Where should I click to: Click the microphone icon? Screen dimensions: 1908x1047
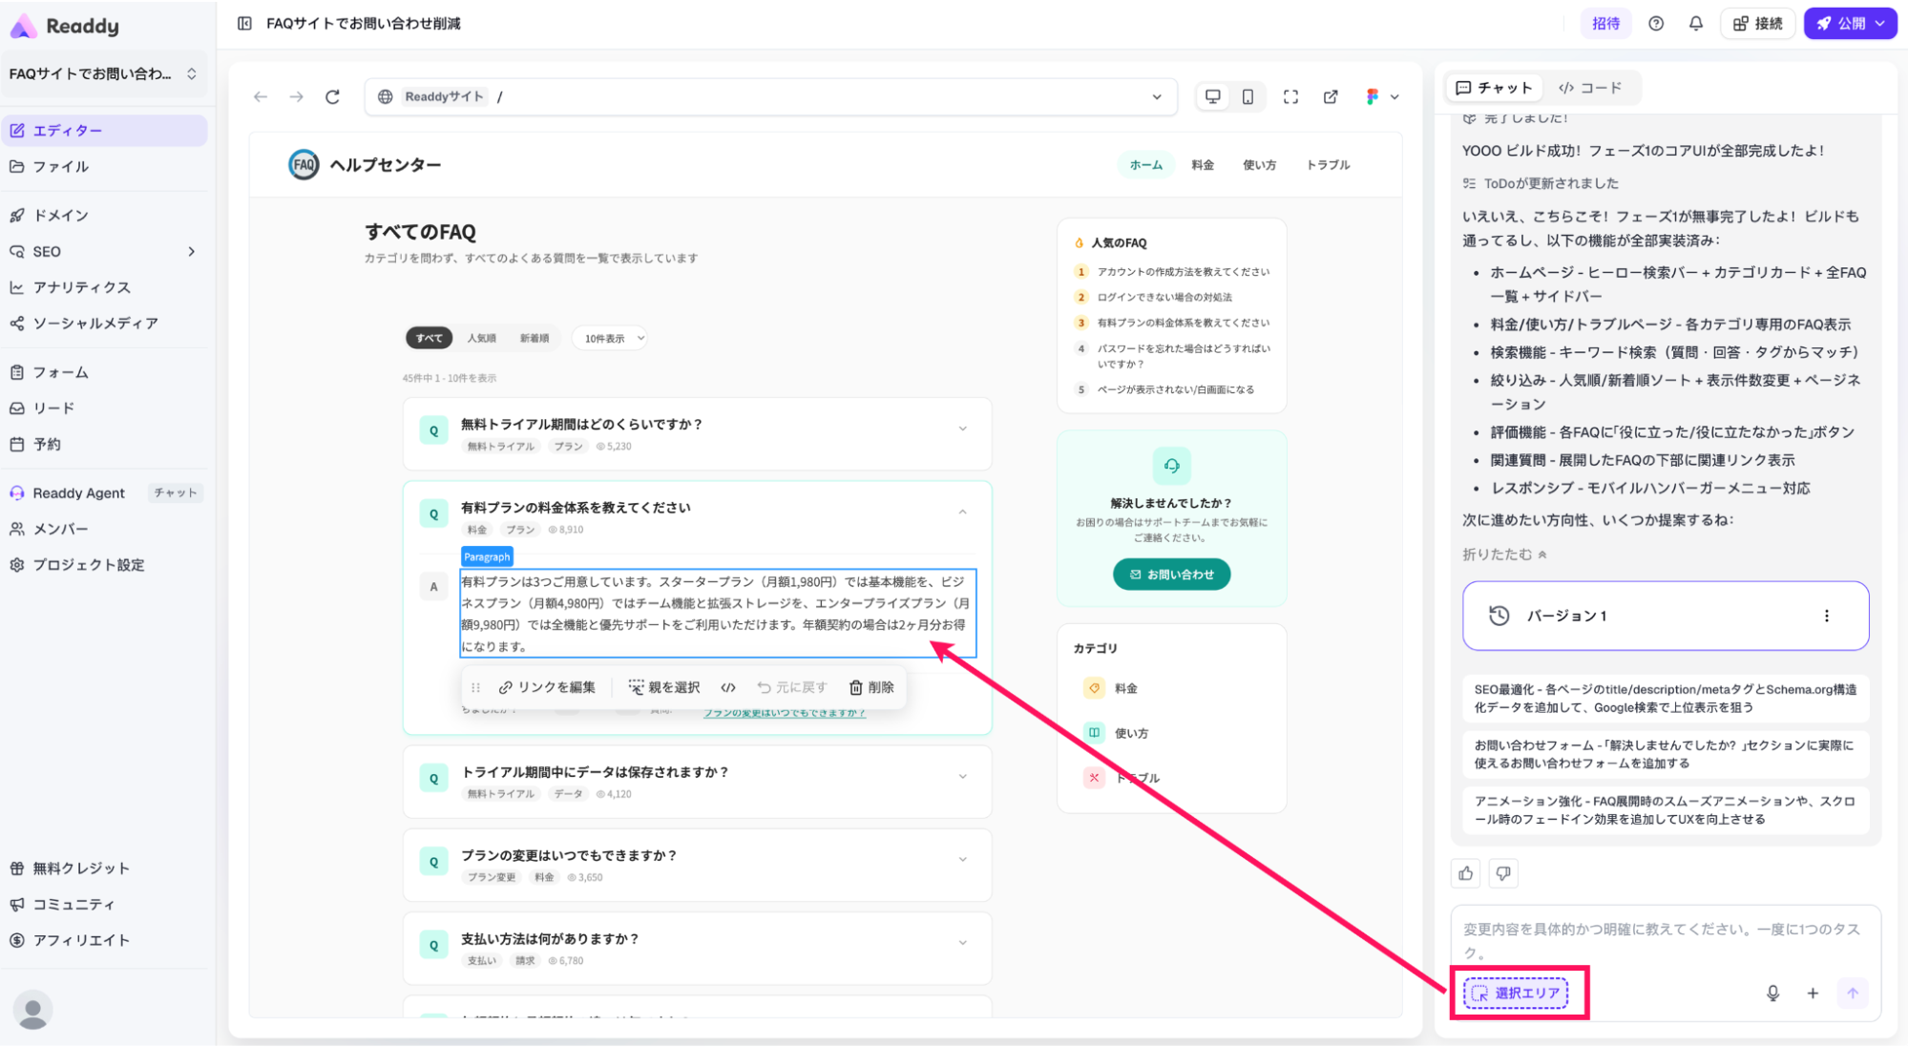pos(1772,994)
